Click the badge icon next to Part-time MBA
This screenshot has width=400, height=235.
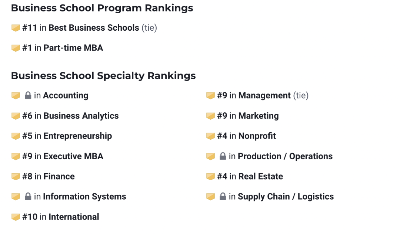(x=16, y=48)
